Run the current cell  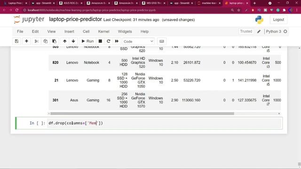88,41
